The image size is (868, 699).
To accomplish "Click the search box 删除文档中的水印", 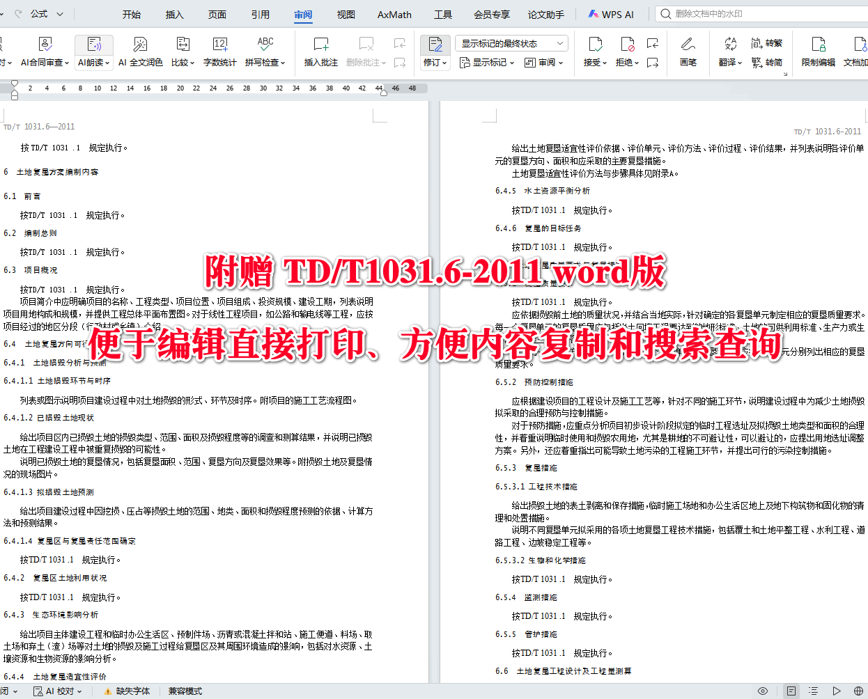I will [761, 14].
